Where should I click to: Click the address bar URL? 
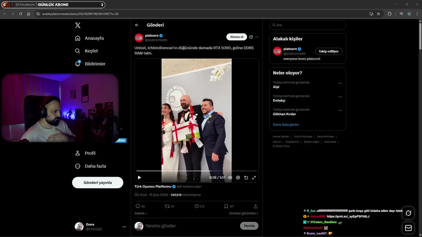[80, 14]
